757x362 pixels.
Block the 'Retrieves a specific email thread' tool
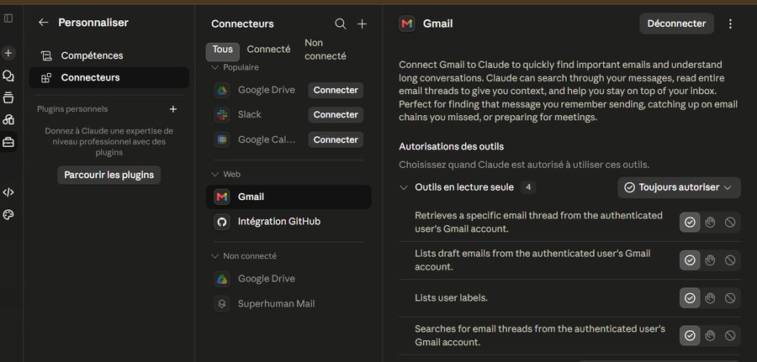[x=730, y=223]
